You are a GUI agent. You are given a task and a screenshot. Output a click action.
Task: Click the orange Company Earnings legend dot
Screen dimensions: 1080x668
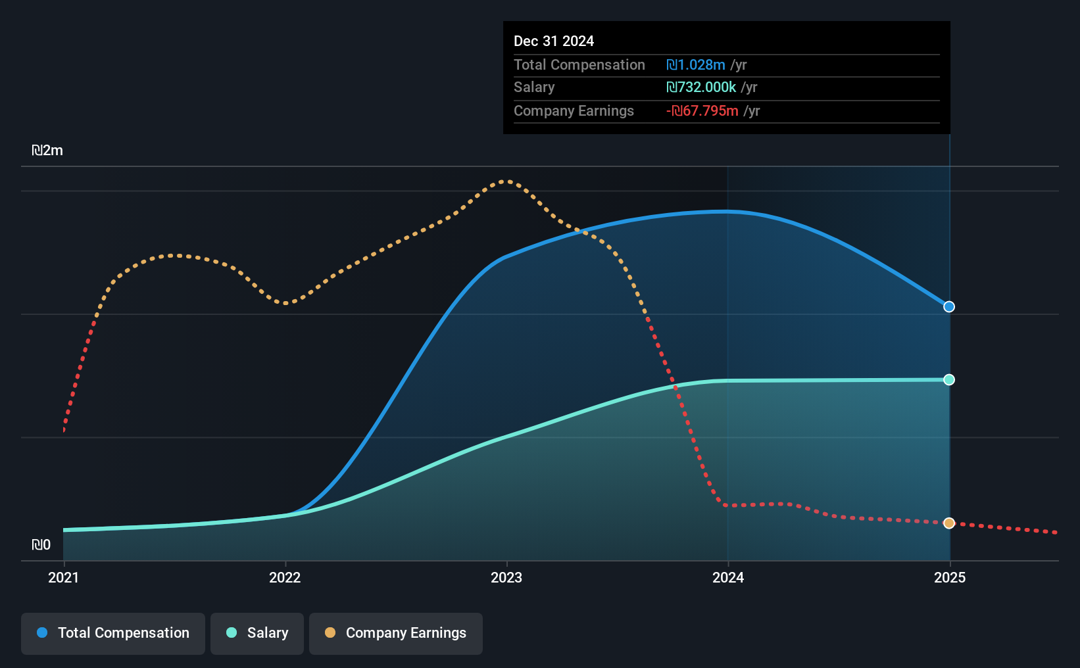pyautogui.click(x=330, y=632)
